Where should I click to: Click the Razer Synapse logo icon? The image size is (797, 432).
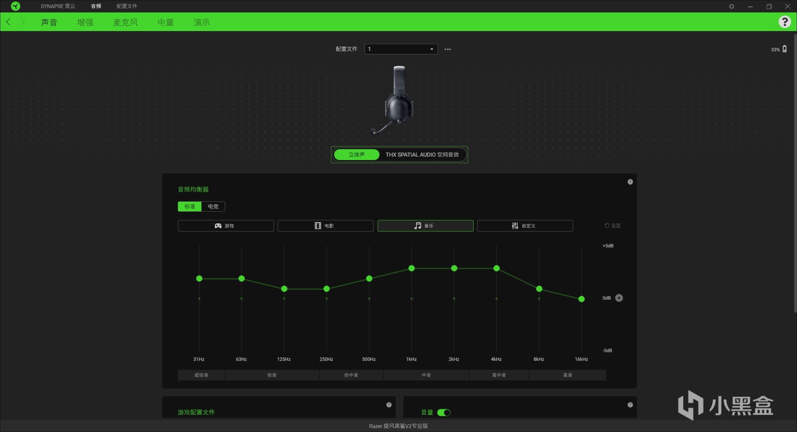pyautogui.click(x=15, y=6)
